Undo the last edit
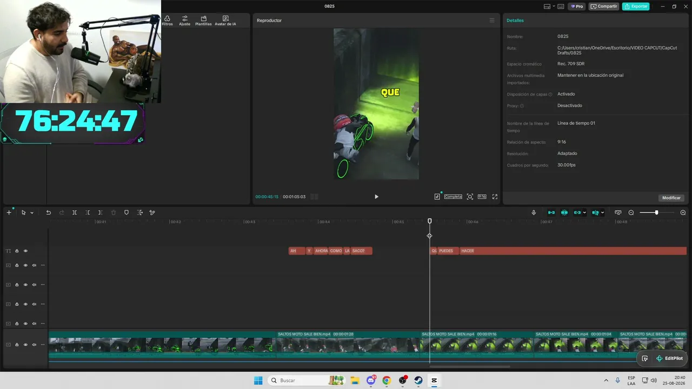 point(48,213)
